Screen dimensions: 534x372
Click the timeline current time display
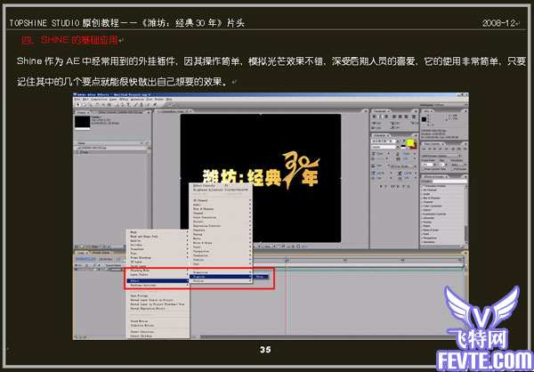pyautogui.click(x=85, y=259)
